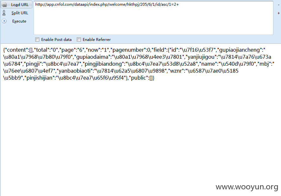This screenshot has width=281, height=196.
Task: Click the "public":[] text
Action: [x=141, y=78]
